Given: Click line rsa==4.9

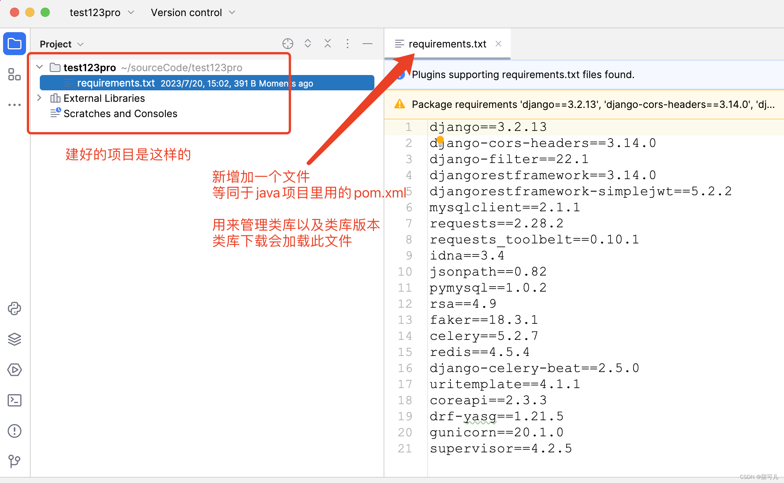Looking at the screenshot, I should 462,304.
